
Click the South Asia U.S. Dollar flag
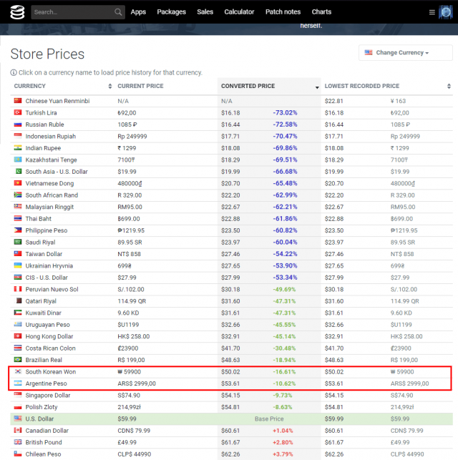(18, 171)
